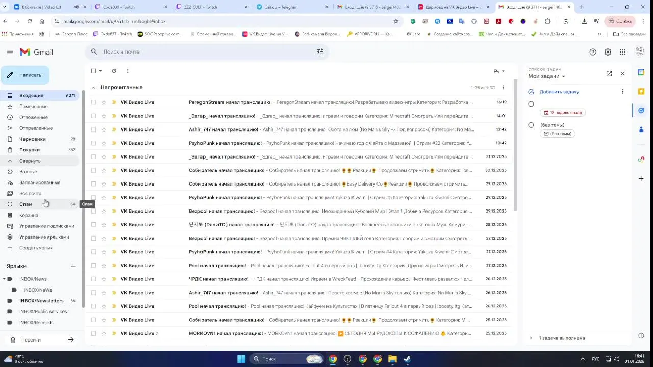The height and width of the screenshot is (367, 653).
Task: Open browser extensions puzzle icon
Action: pyautogui.click(x=548, y=21)
